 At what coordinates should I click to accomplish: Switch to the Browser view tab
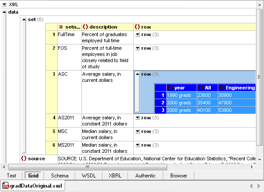point(178,176)
